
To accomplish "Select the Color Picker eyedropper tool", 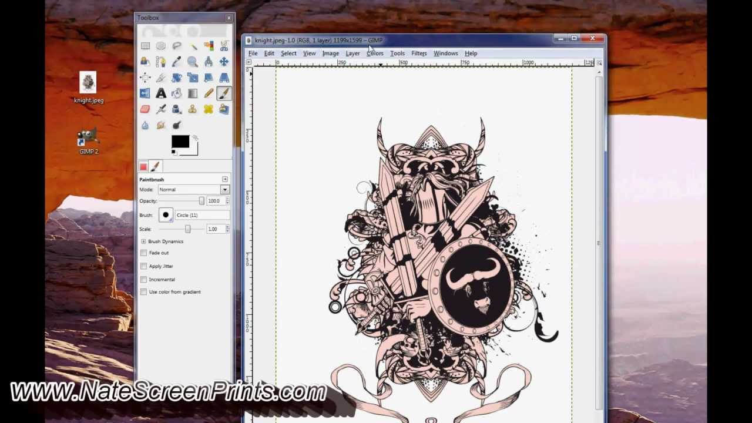I will (x=177, y=62).
